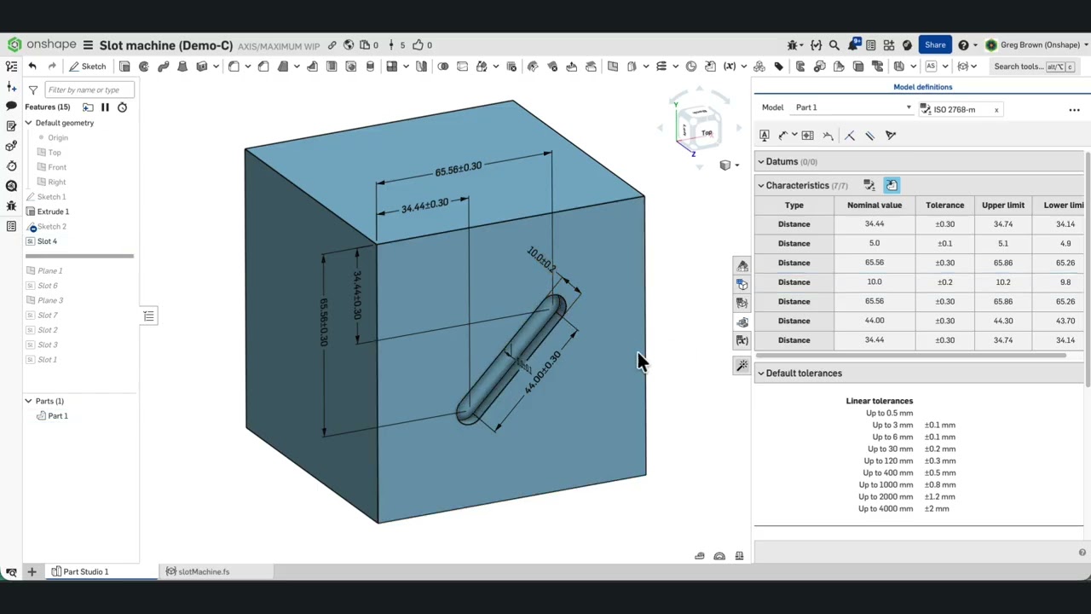Start a new Sketch
This screenshot has height=614, width=1091.
click(88, 67)
